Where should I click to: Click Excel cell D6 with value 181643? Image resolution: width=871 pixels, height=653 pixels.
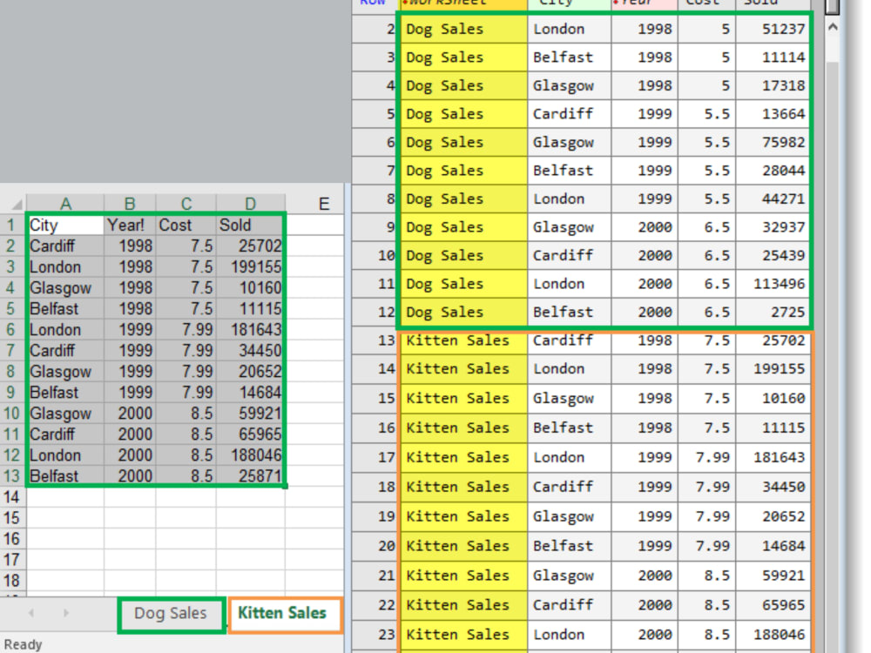pyautogui.click(x=251, y=330)
